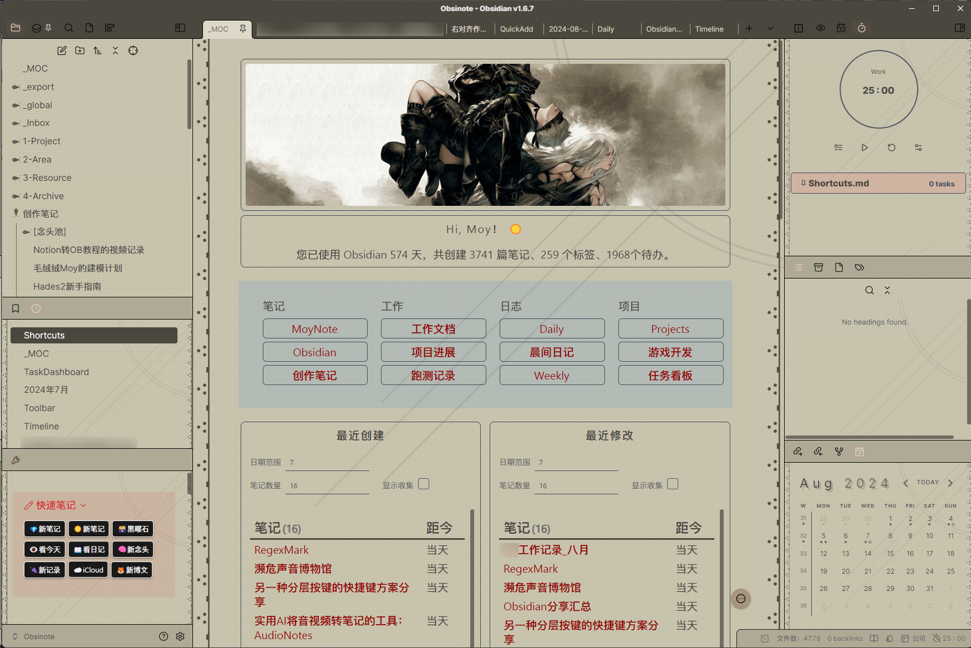The image size is (971, 648).
Task: Open the calendar tab icon
Action: tap(860, 452)
